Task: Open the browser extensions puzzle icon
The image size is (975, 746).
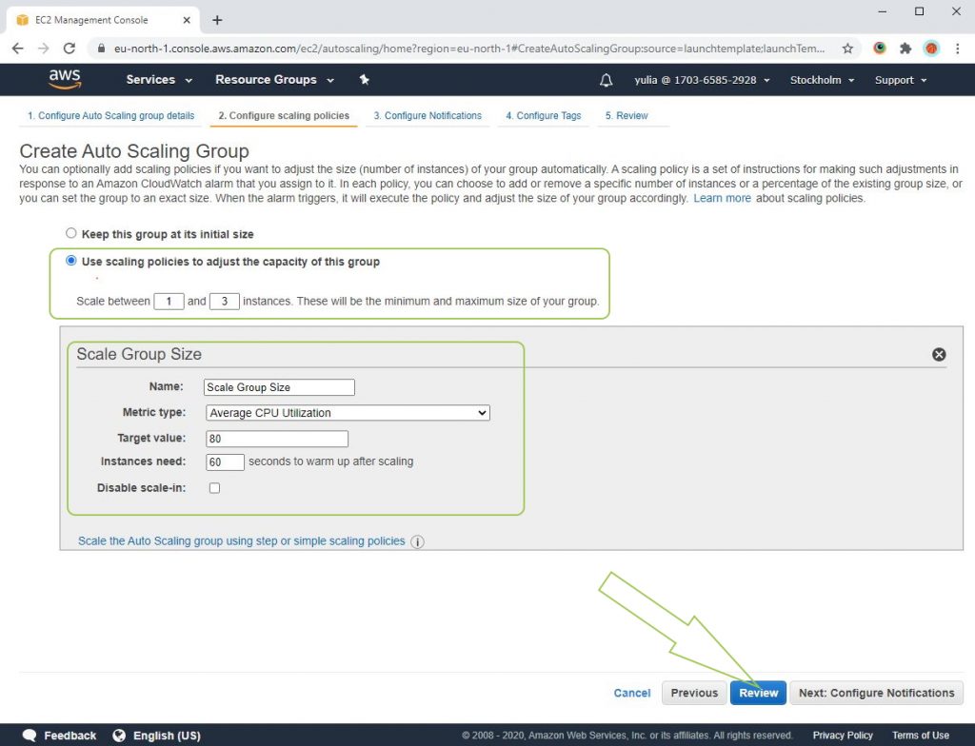Action: pos(905,49)
